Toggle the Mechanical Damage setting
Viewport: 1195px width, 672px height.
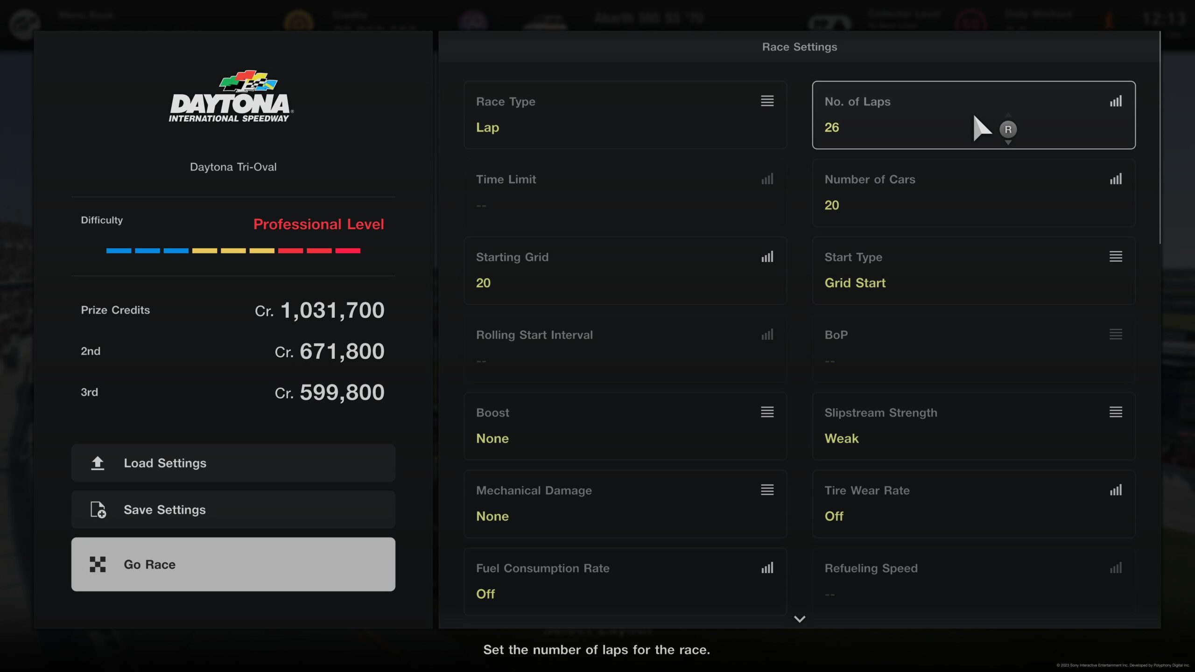[625, 504]
